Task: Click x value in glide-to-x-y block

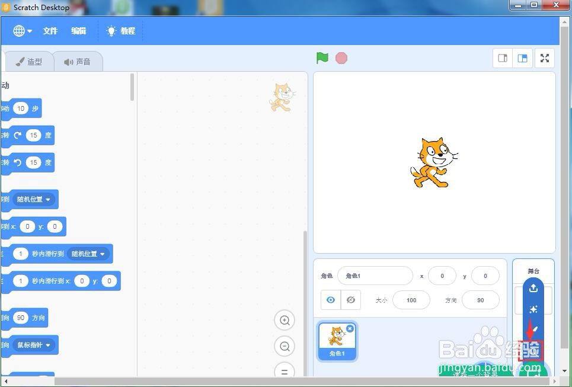Action: 82,281
